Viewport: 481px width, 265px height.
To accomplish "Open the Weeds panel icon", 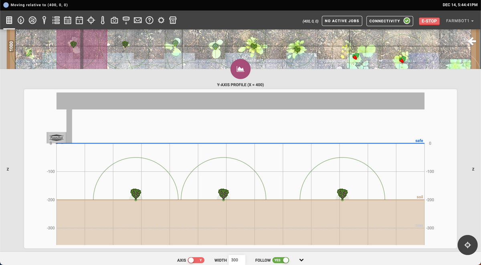I will pyautogui.click(x=32, y=20).
